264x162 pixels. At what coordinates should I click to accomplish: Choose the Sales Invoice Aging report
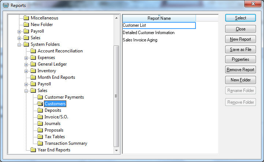tap(140, 40)
